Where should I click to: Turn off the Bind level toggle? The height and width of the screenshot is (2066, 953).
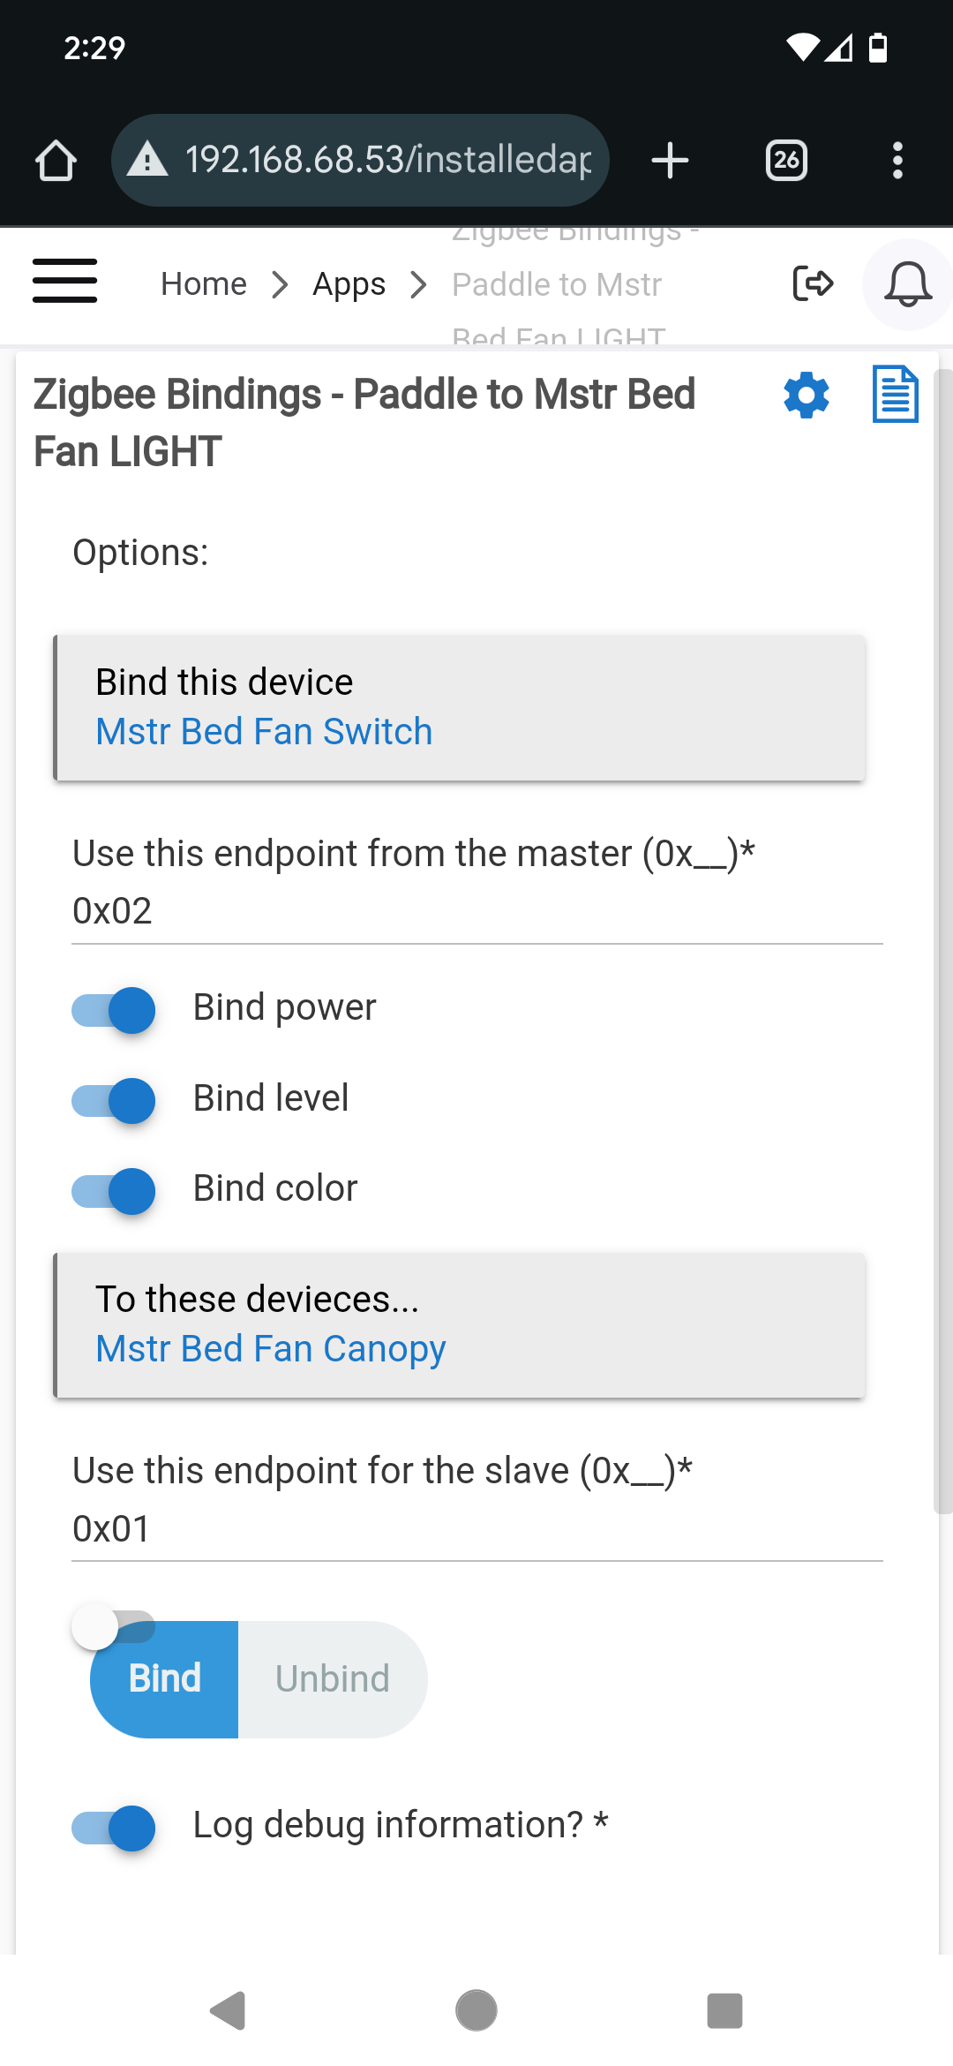pyautogui.click(x=112, y=1100)
